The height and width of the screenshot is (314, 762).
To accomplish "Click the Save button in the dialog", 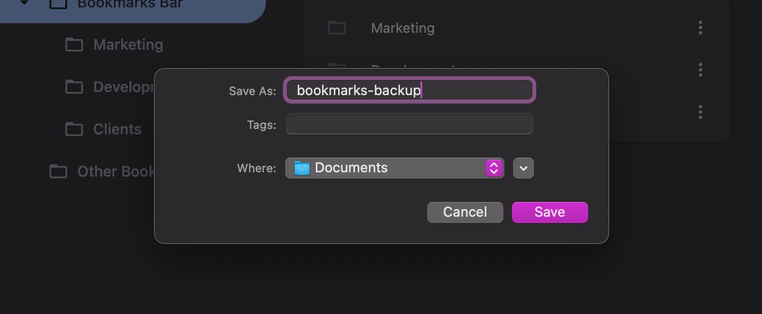I will 550,212.
